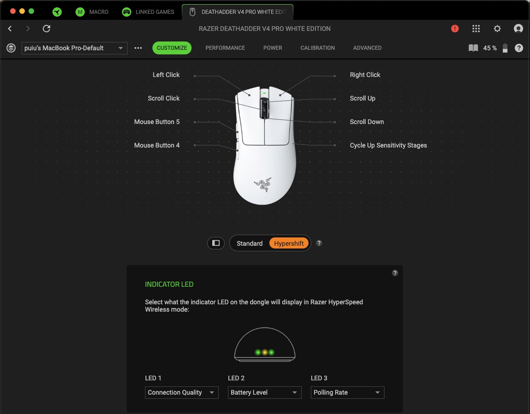
Task: Open the profile selector dropdown
Action: point(74,48)
